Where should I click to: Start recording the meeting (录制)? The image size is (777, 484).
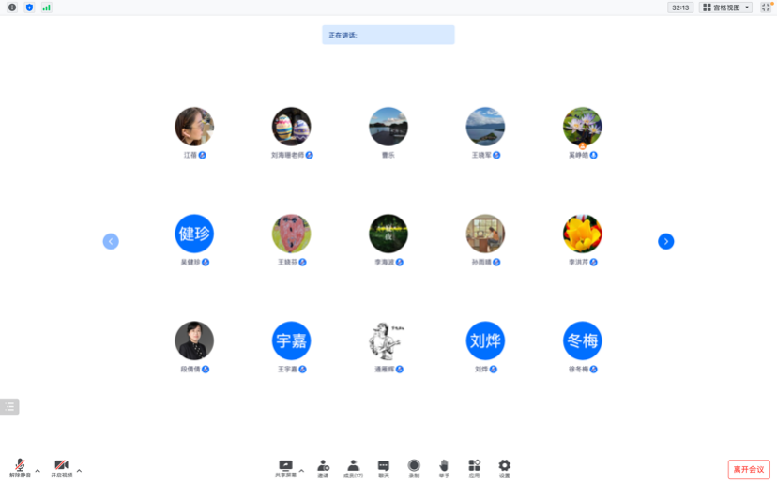tap(414, 467)
